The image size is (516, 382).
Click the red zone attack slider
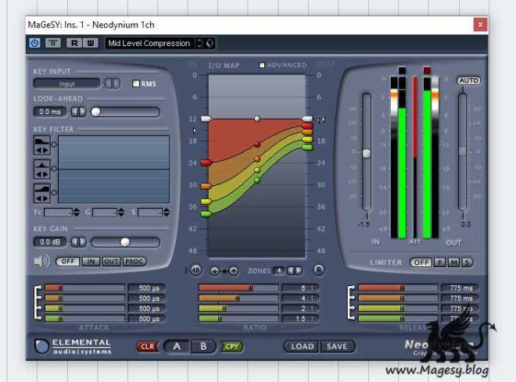(x=84, y=288)
